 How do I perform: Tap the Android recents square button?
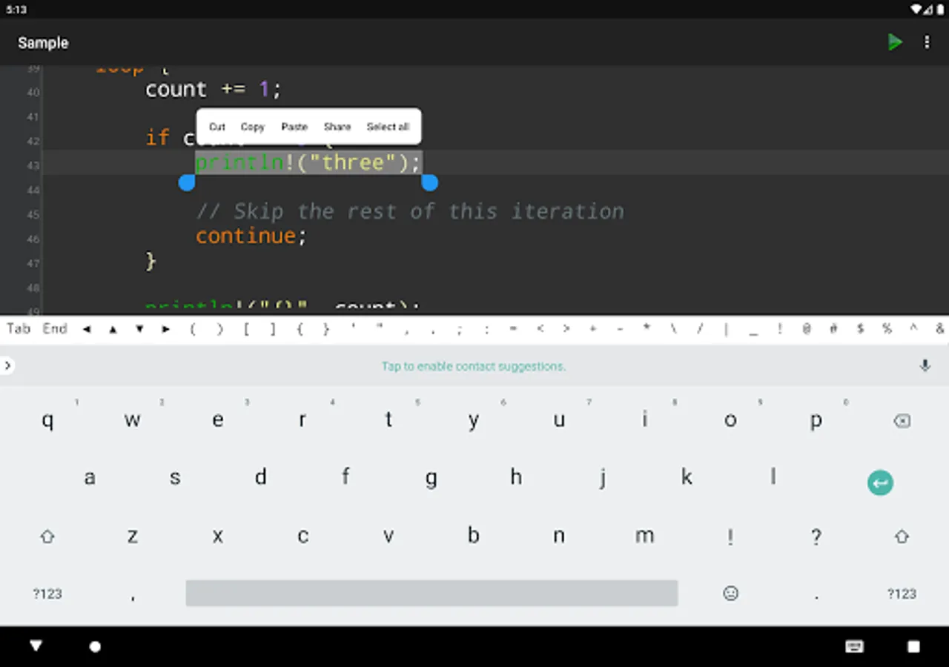point(913,647)
